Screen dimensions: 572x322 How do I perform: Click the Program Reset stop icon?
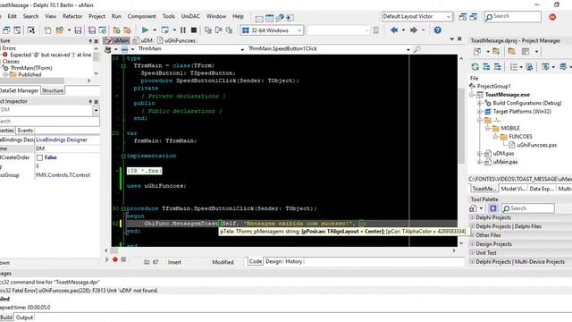(194, 30)
